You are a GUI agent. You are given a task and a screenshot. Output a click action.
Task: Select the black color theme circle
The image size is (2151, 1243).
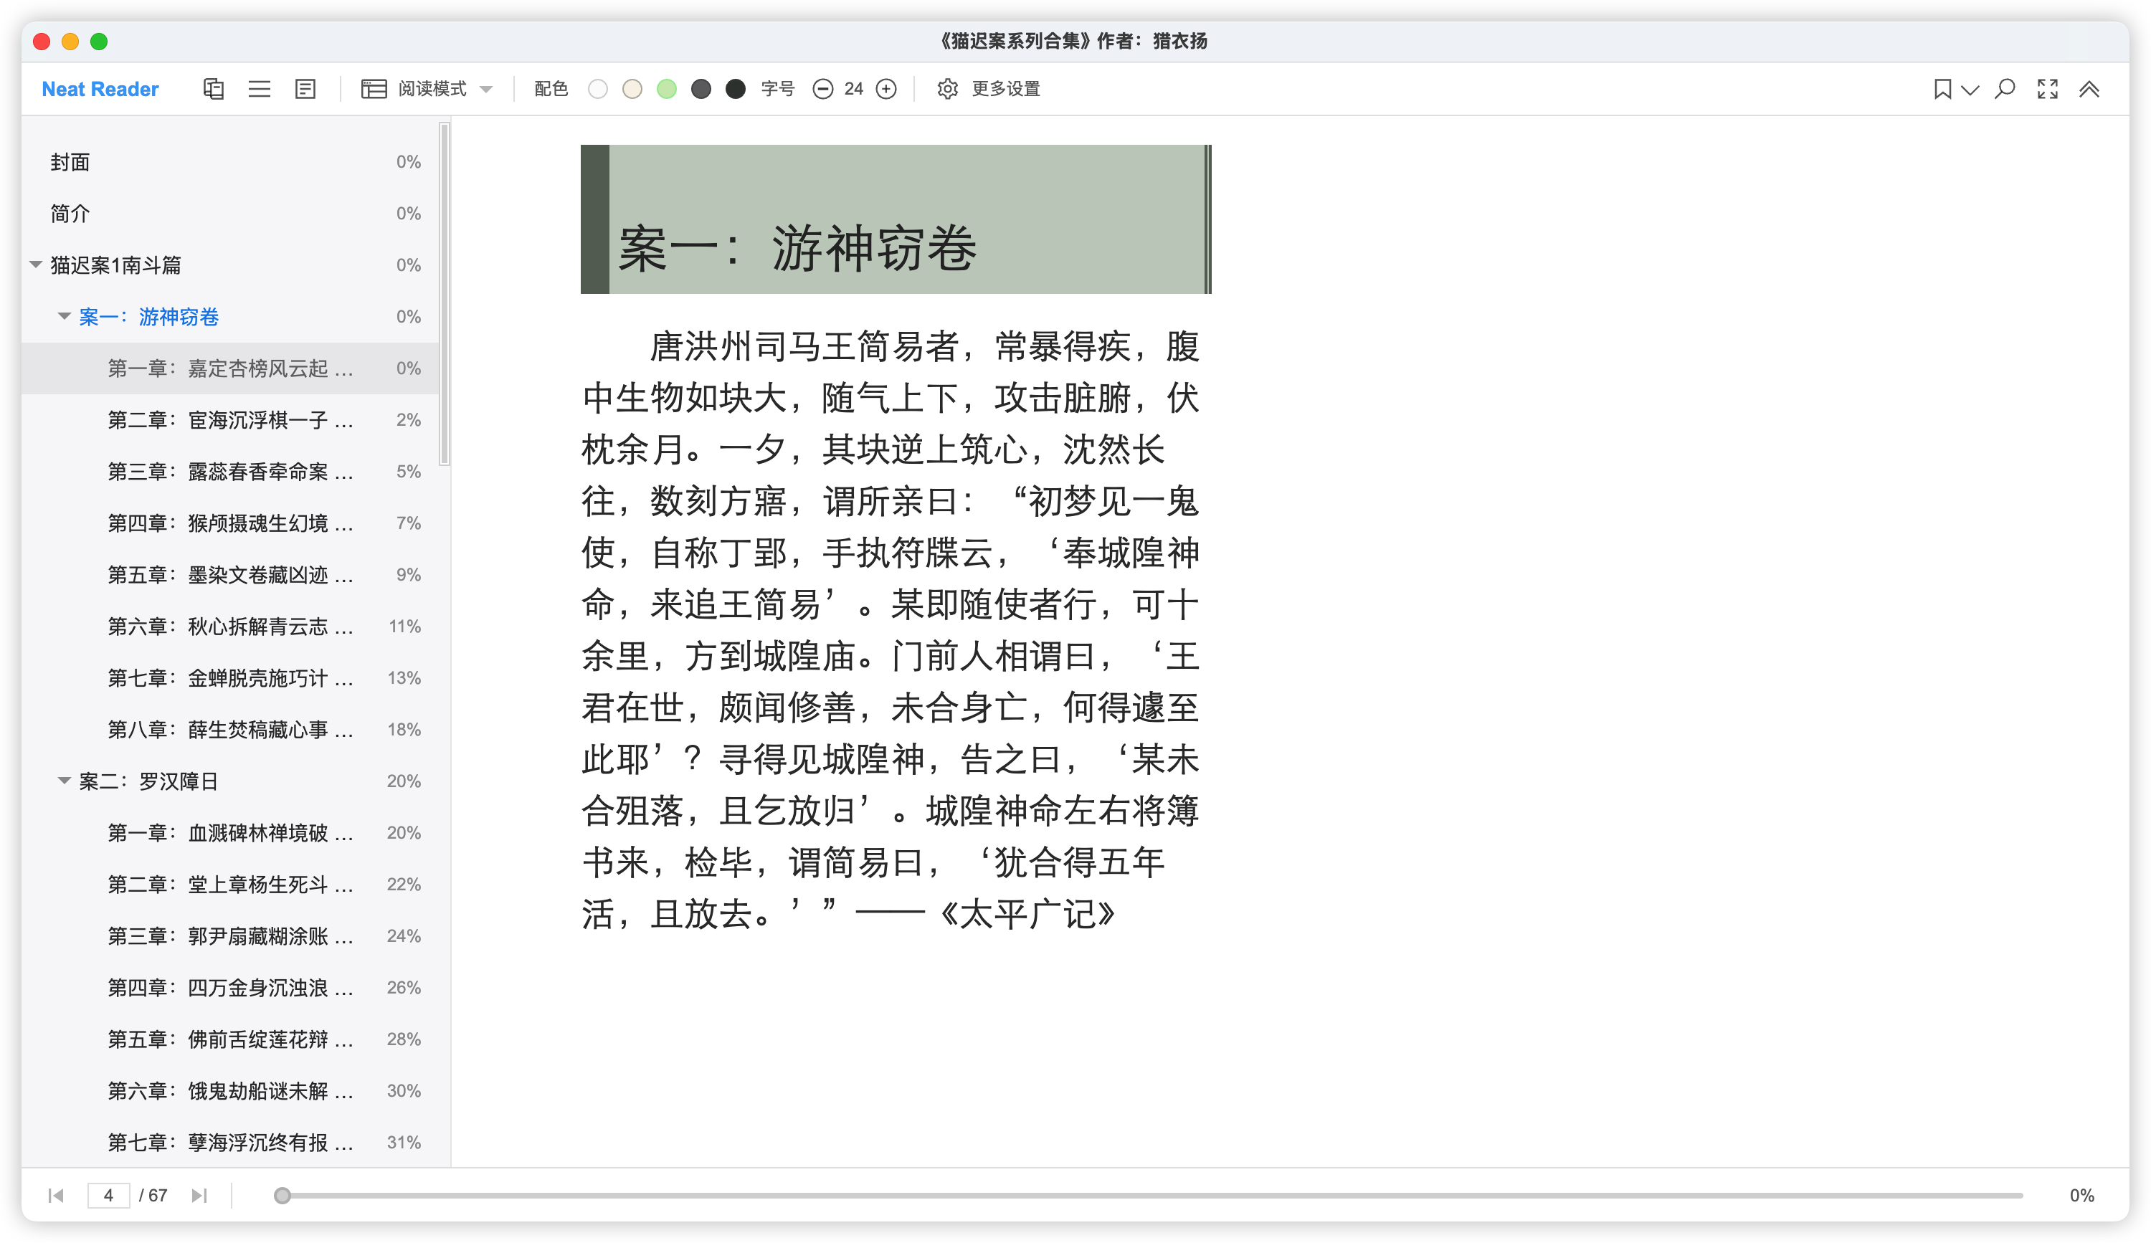[735, 89]
